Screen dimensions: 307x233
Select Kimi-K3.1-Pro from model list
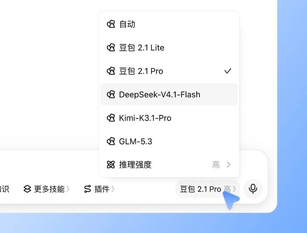click(x=169, y=118)
